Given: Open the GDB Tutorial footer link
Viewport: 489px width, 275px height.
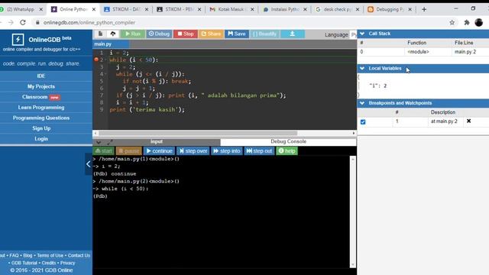Looking at the screenshot, I should click(x=24, y=263).
